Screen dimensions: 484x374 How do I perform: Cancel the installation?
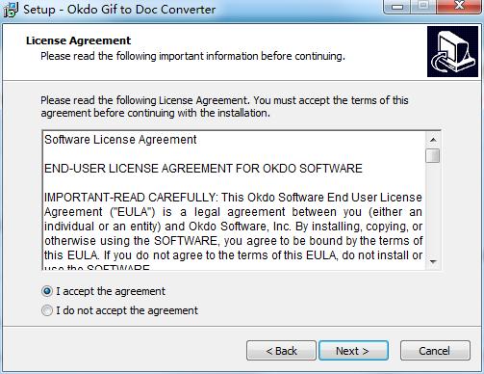click(x=435, y=351)
